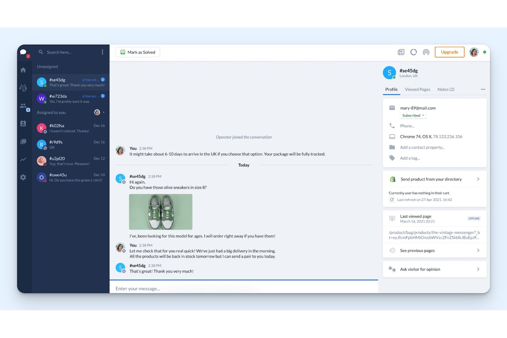Switch to the Viewed Pages tab
The height and width of the screenshot is (338, 507).
click(417, 89)
